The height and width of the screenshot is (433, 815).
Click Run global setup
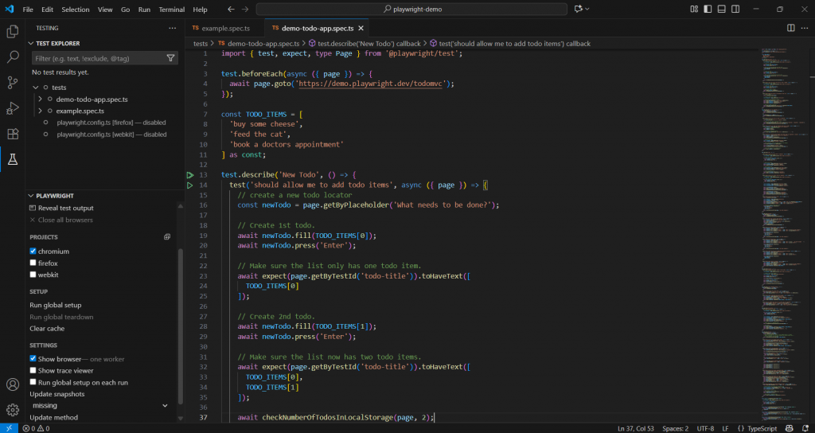coord(56,305)
